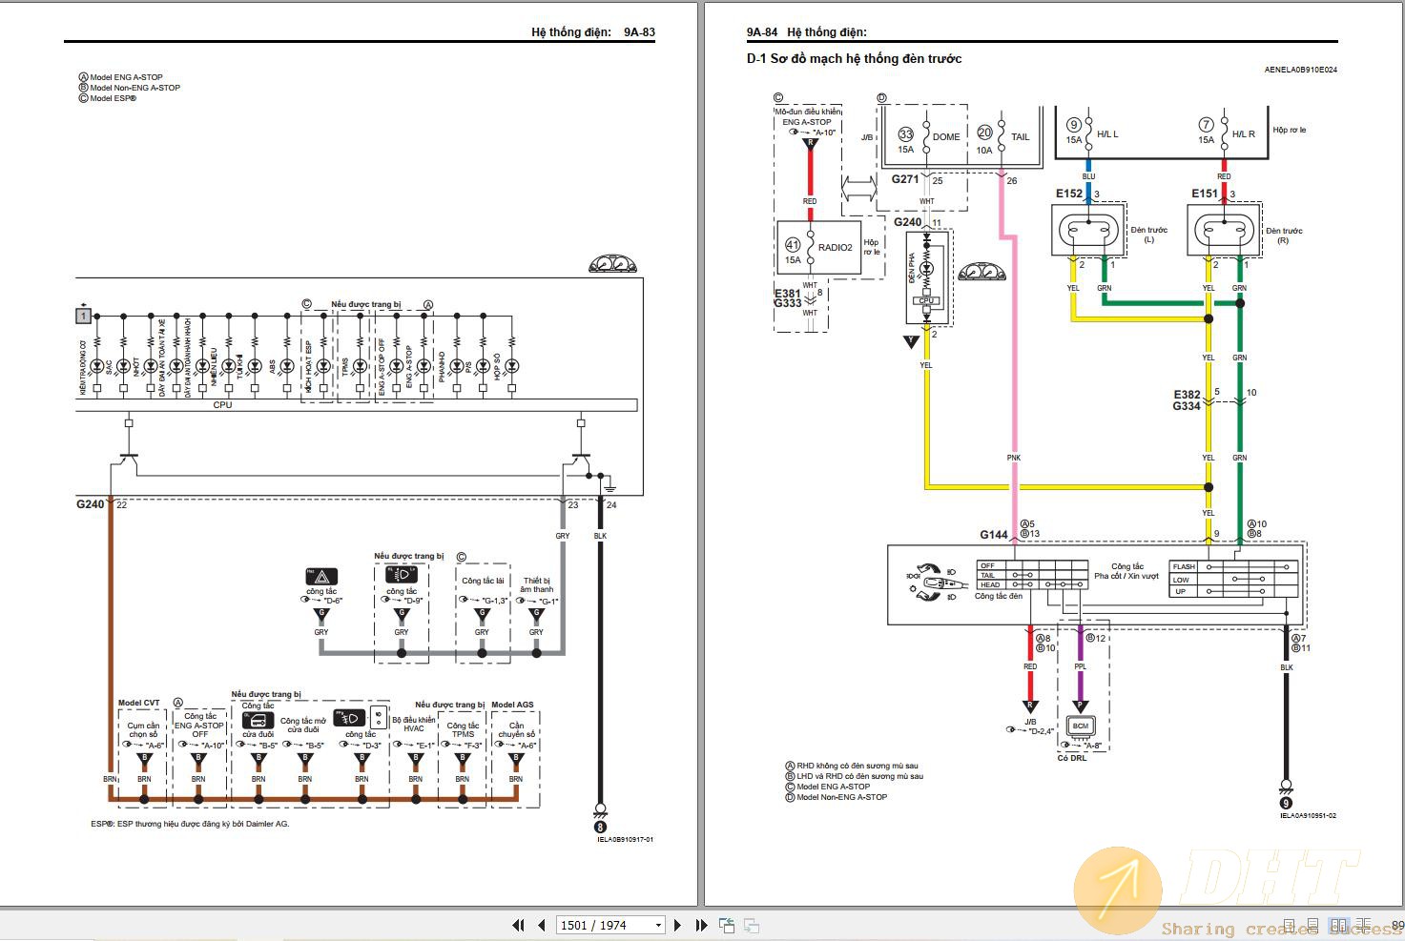Viewport: 1405px width, 941px height.
Task: Click the instrument cluster icon on page 9A-84
Action: (982, 272)
